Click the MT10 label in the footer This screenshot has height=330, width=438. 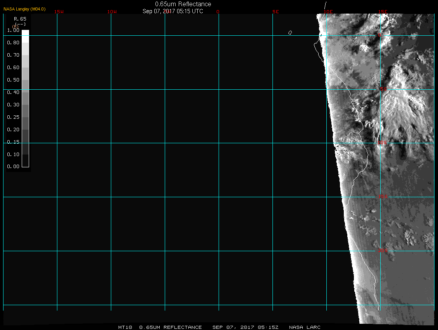(125, 327)
